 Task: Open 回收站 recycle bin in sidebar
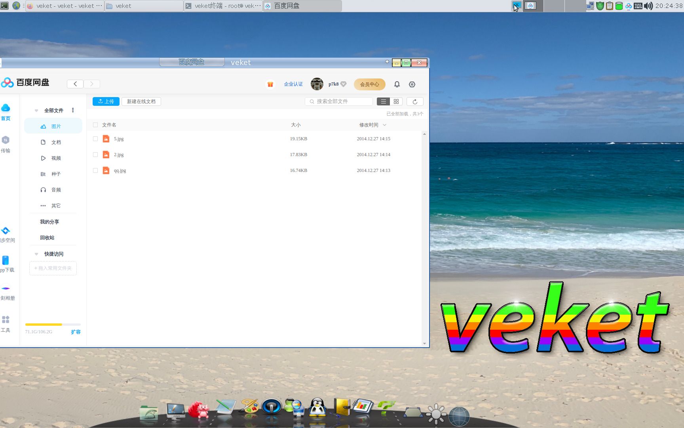point(47,238)
